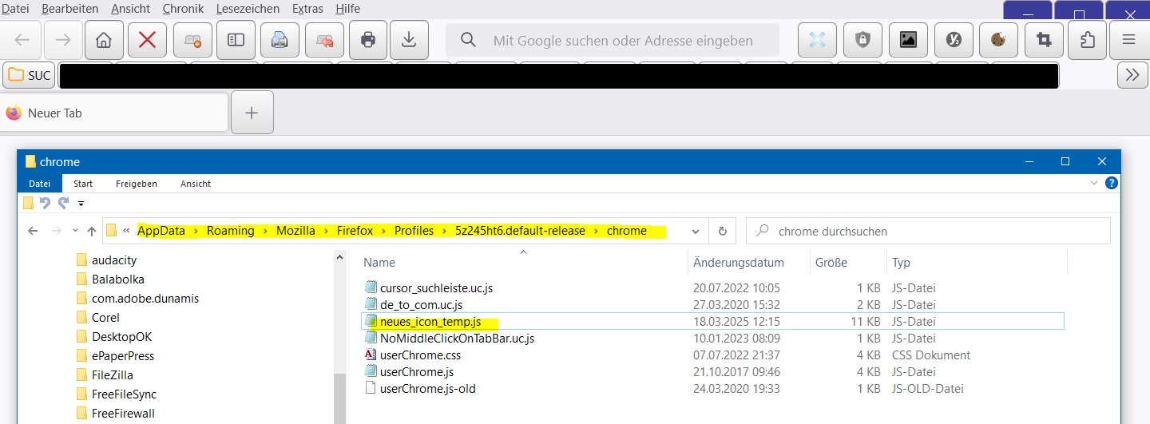Open the Firefox downloads panel
Image resolution: width=1150 pixels, height=424 pixels.
click(x=409, y=40)
